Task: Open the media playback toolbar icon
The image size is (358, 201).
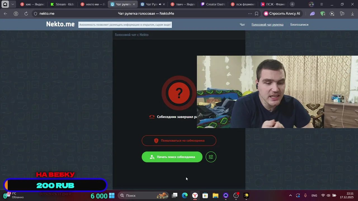Action: pos(332,13)
